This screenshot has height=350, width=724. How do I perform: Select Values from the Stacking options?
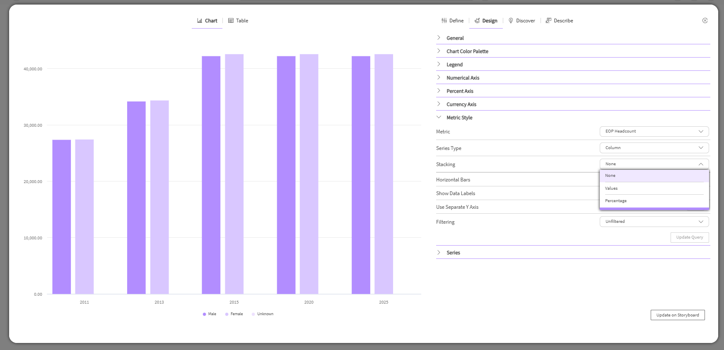click(x=611, y=188)
